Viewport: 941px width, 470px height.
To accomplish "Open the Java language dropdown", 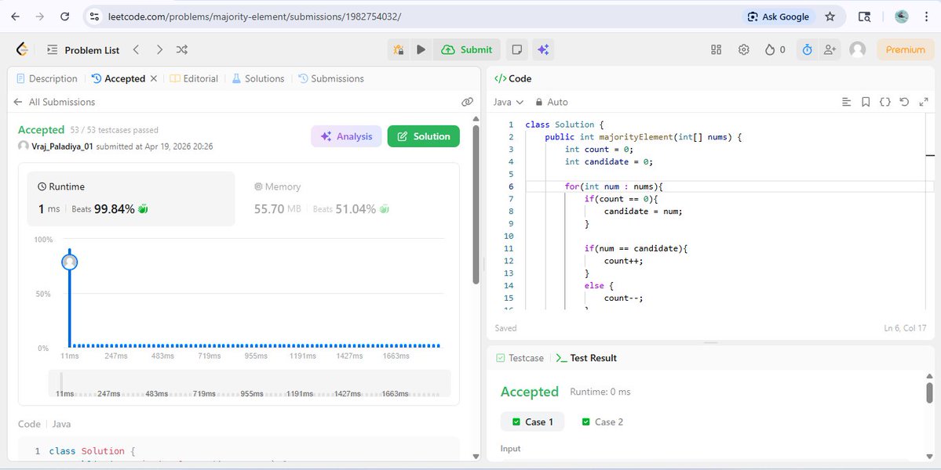I will pyautogui.click(x=509, y=103).
